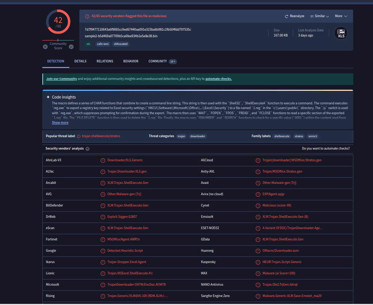Expand the More dropdown menu
This screenshot has height=305, width=373.
[341, 16]
